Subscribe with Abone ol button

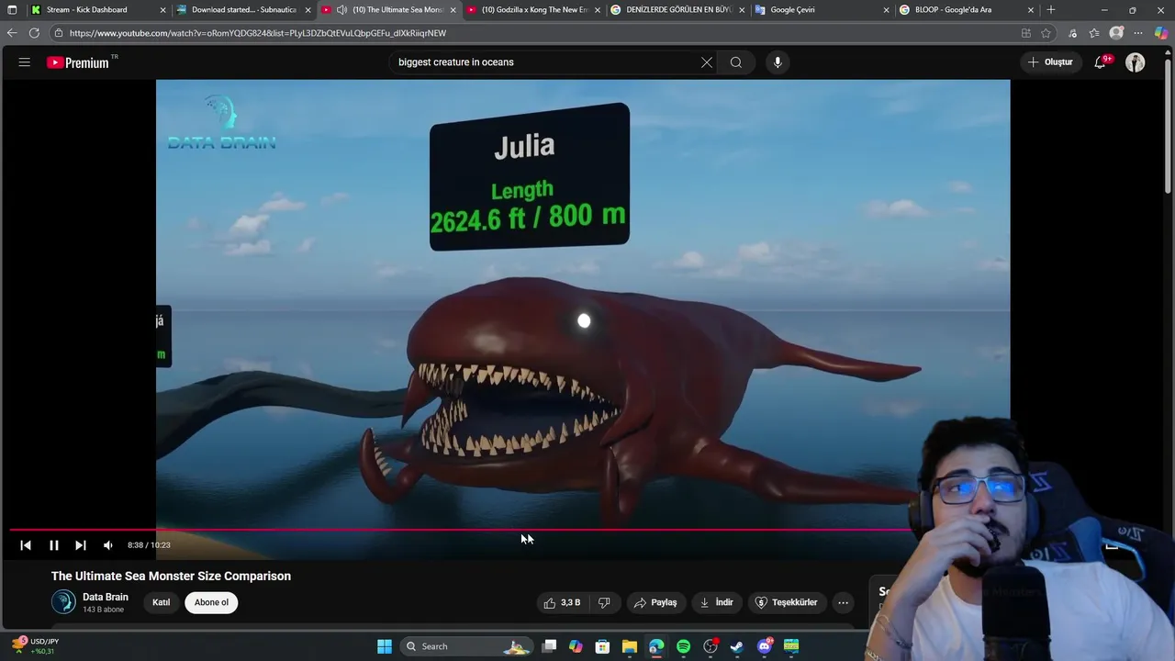(211, 602)
